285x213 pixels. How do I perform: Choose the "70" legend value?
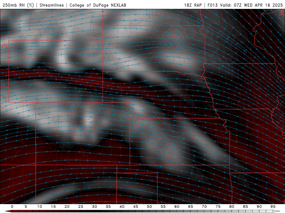pos(204,207)
